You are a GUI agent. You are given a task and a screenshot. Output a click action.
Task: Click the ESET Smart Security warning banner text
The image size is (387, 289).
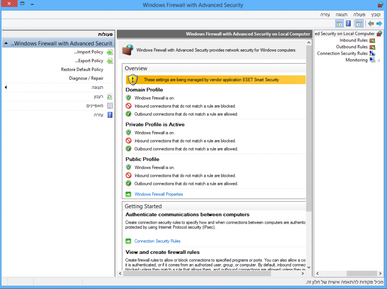coord(211,80)
